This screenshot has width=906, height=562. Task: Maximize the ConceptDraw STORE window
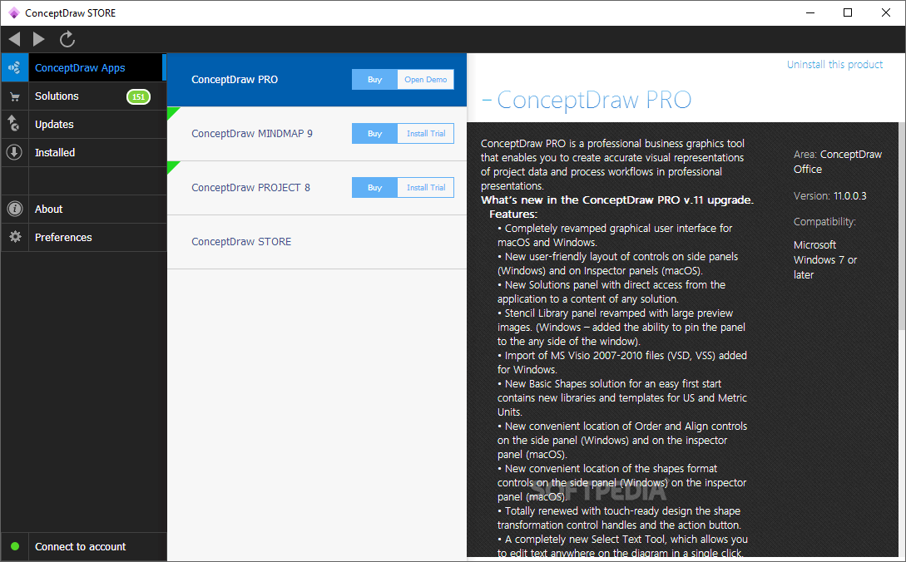848,12
